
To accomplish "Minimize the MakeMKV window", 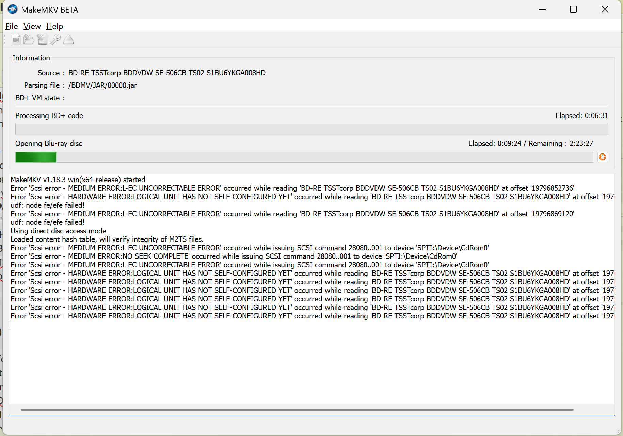I will pos(542,9).
